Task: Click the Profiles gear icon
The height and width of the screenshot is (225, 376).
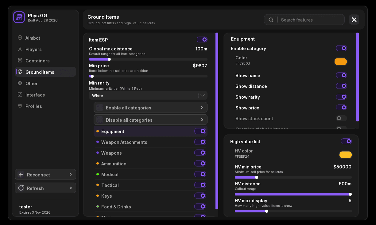Action: pos(20,106)
